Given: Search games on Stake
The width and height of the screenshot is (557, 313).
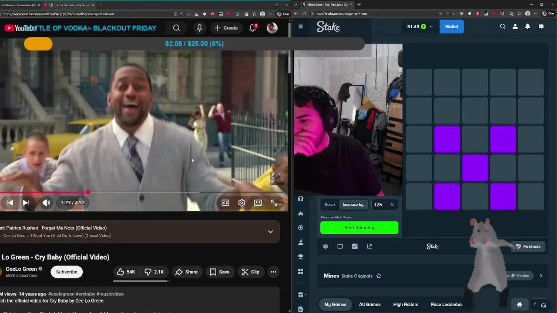Looking at the screenshot, I should (503, 27).
